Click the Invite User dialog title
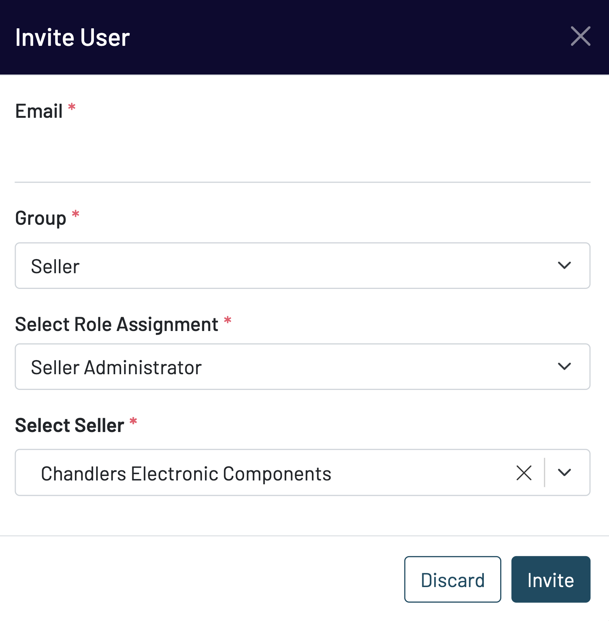Screen dimensions: 609x621 (x=73, y=38)
